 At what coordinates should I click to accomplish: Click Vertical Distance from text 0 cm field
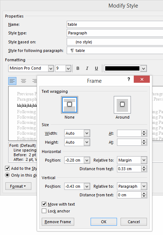coord(129,195)
